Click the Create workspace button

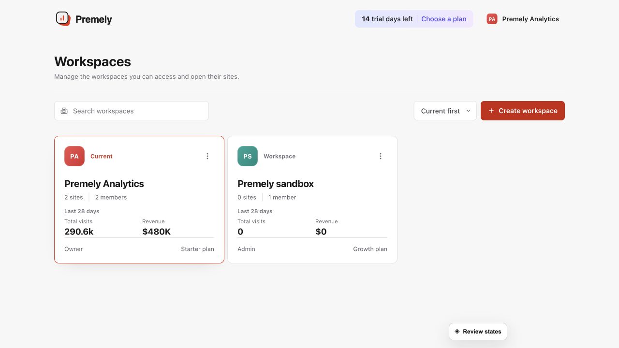(x=523, y=111)
